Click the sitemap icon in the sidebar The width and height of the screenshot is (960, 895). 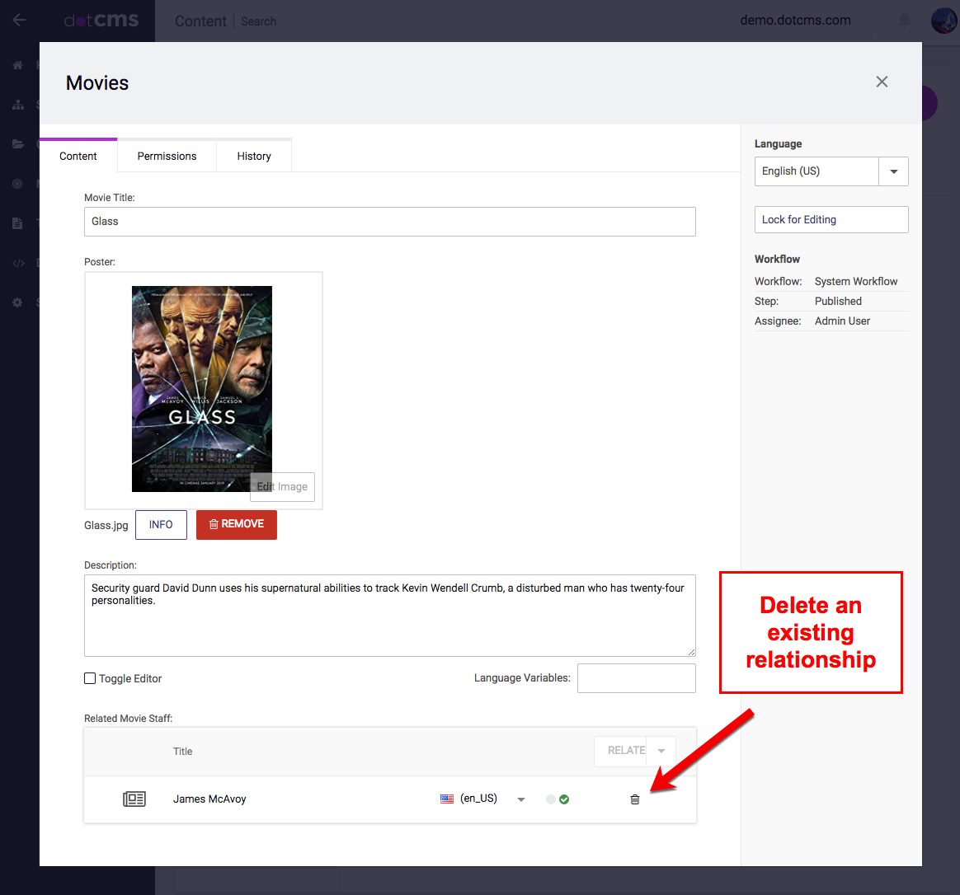pyautogui.click(x=18, y=105)
